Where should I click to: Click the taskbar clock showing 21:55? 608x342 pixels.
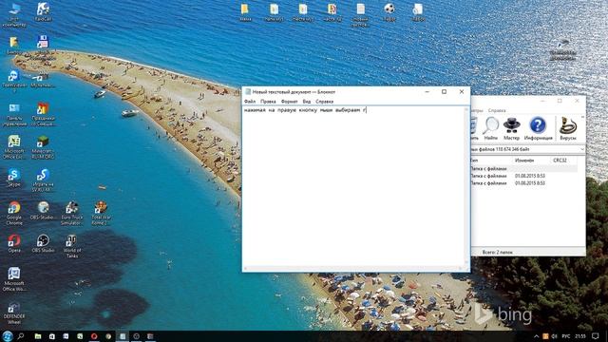580,336
